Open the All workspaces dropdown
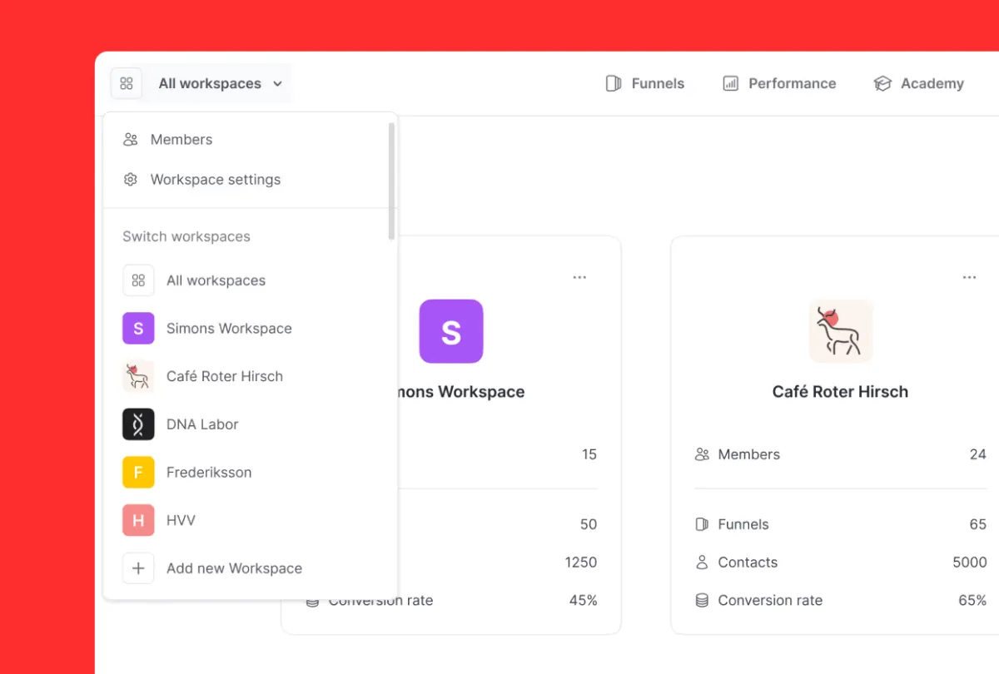 (x=221, y=83)
